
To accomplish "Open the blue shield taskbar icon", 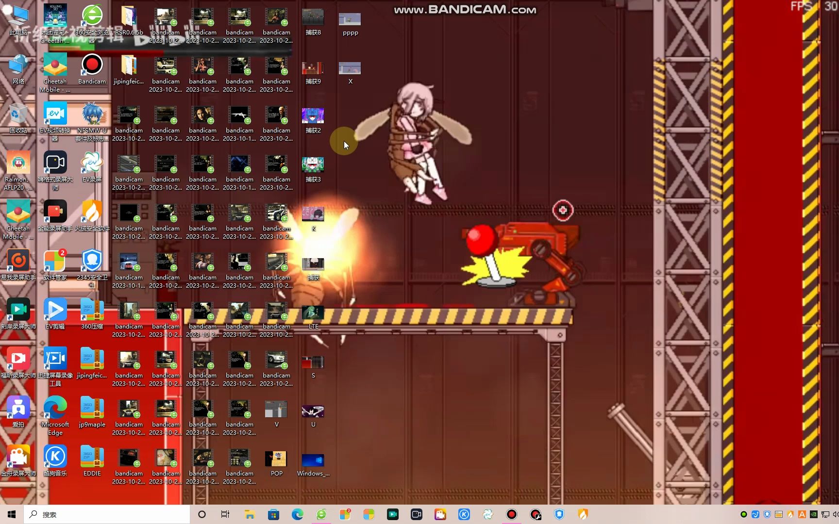I will click(x=559, y=514).
